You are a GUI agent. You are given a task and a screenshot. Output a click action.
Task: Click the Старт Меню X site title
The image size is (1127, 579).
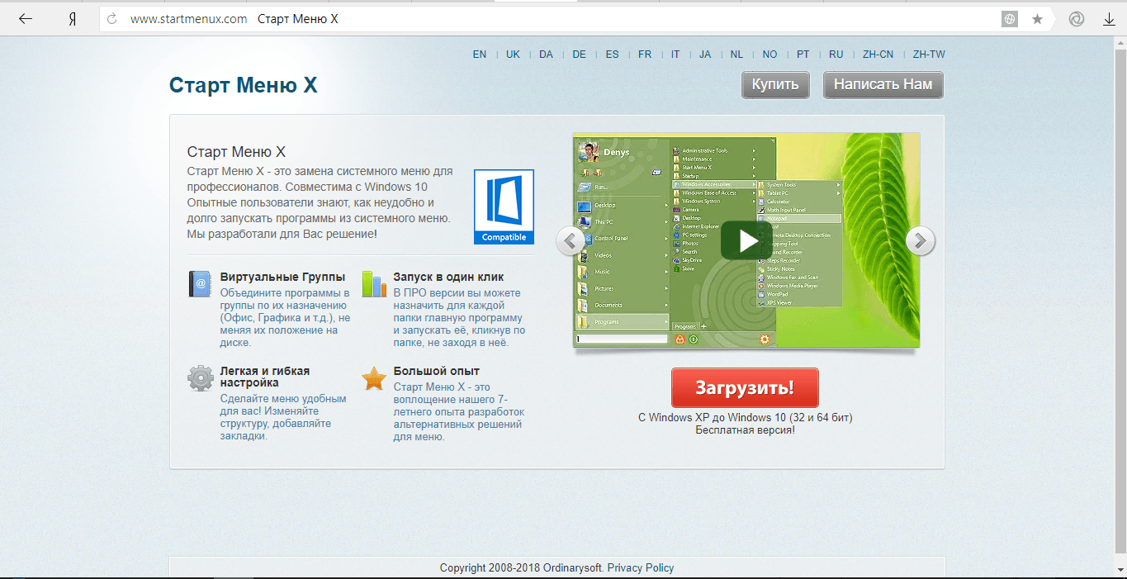(243, 86)
